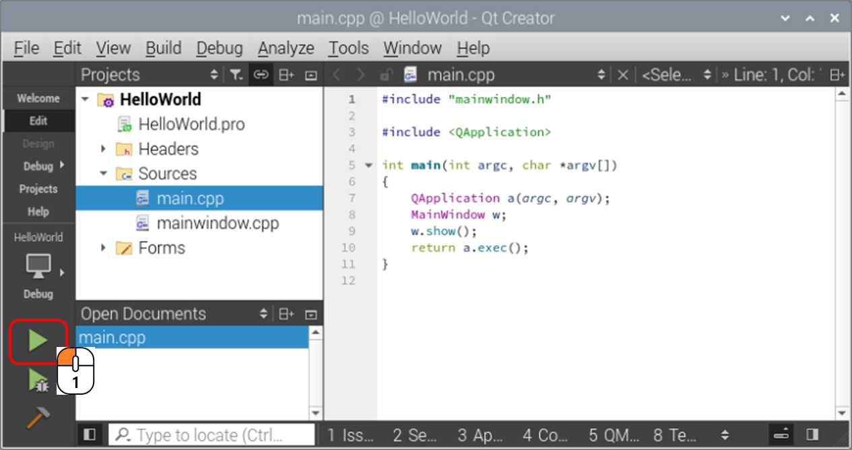
Task: Click the filter tree icon in Projects panel
Action: 236,75
